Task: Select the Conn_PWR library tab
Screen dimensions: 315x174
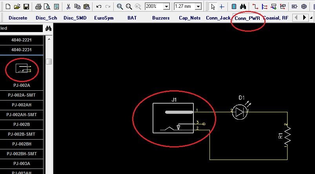Action: 247,18
